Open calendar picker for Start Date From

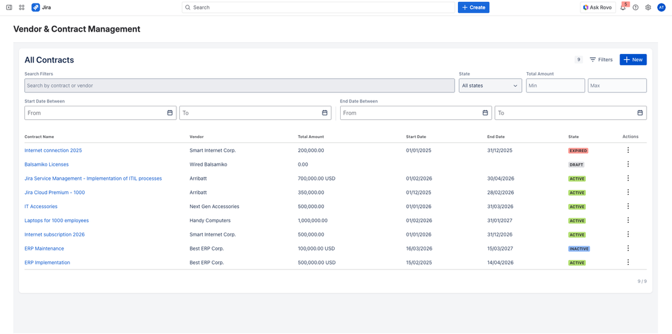pos(170,113)
